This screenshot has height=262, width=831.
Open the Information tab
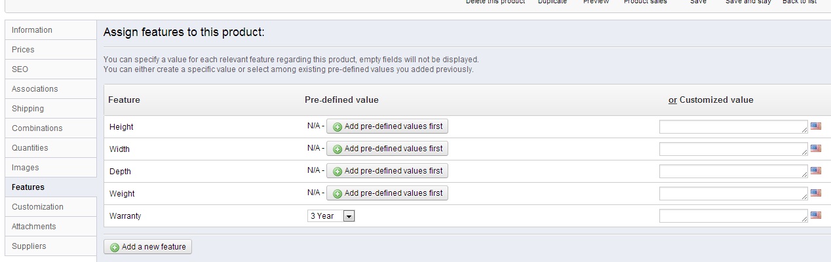(x=32, y=30)
